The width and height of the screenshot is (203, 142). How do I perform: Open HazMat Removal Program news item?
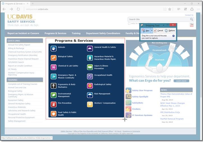(x=172, y=119)
